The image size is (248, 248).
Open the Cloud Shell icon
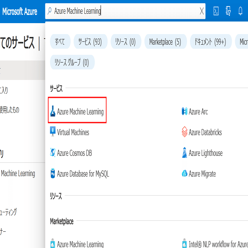[x=216, y=11]
